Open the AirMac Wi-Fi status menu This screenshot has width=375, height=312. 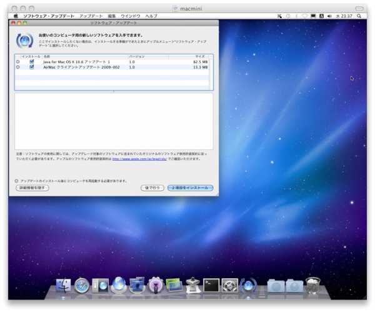304,16
